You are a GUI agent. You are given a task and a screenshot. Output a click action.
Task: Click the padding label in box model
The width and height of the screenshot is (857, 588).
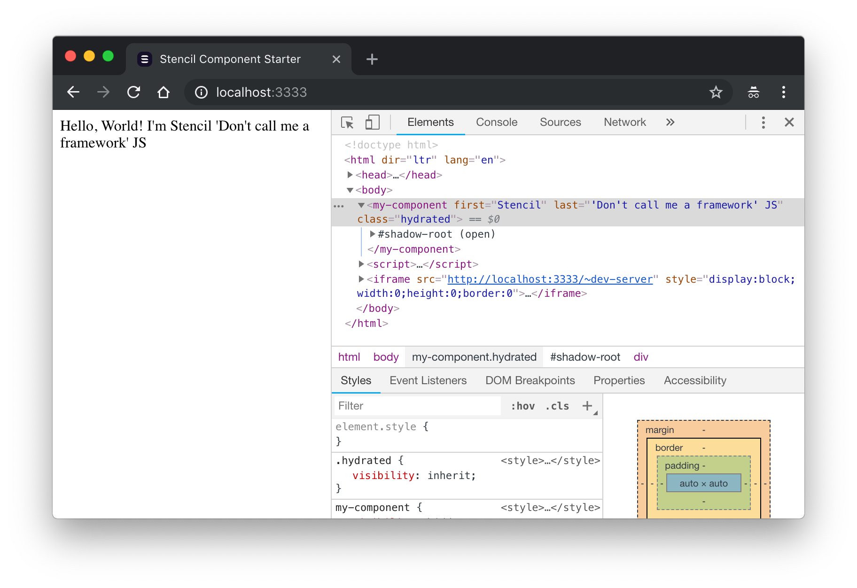pos(682,465)
